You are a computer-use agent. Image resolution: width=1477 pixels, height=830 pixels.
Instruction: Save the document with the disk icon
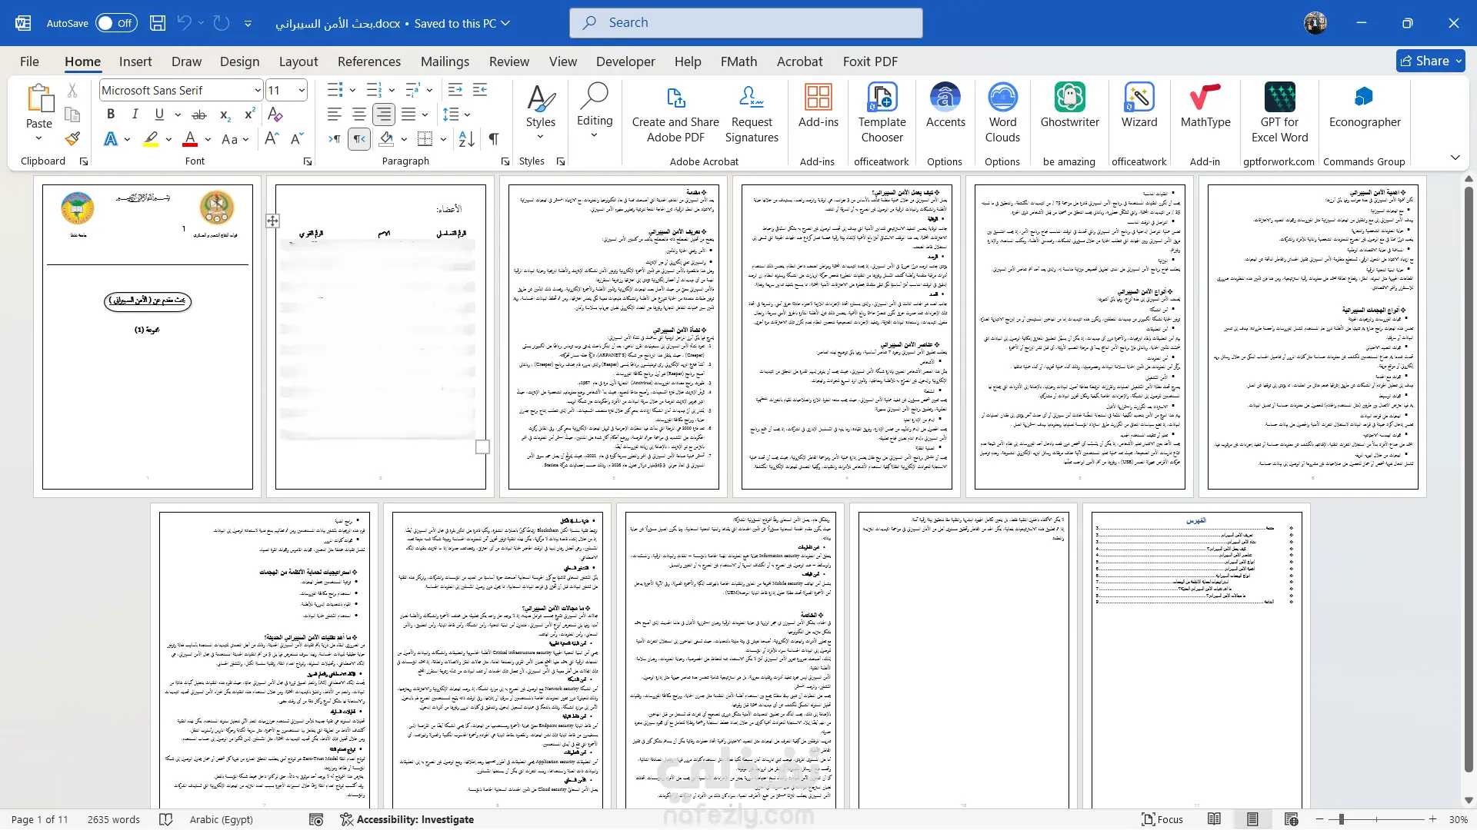pos(158,23)
